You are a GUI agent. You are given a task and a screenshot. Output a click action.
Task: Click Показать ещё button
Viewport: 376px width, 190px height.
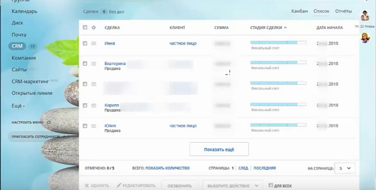(219, 149)
